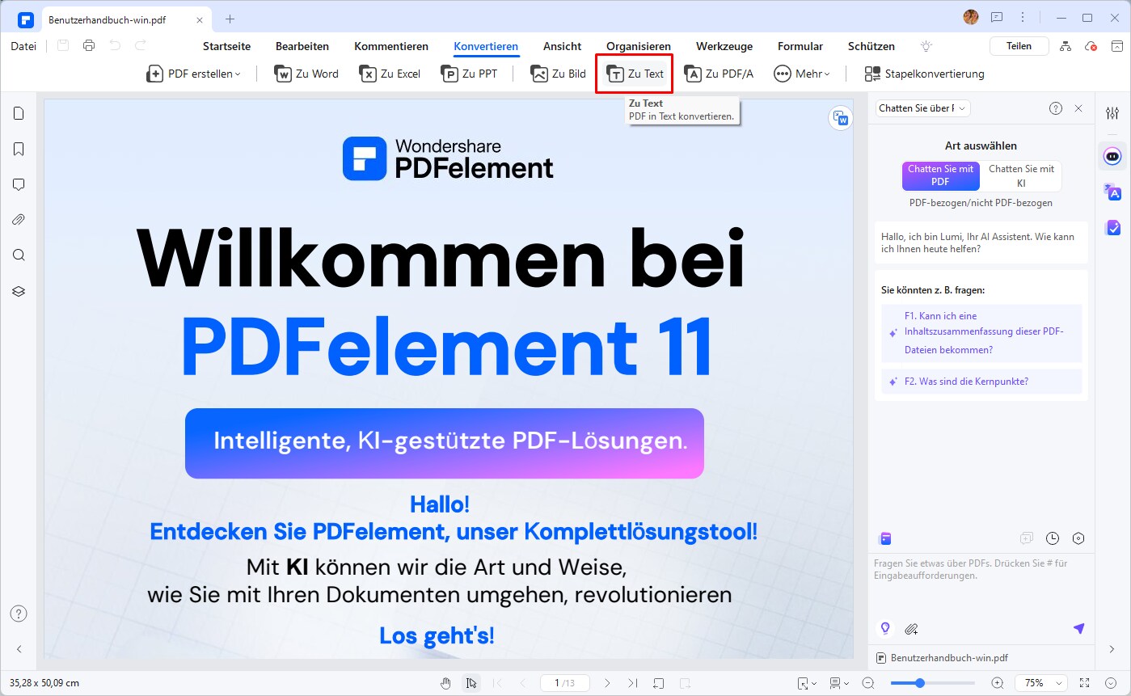The image size is (1131, 696).
Task: Open the translate icon in right sidebar
Action: pos(1112,192)
